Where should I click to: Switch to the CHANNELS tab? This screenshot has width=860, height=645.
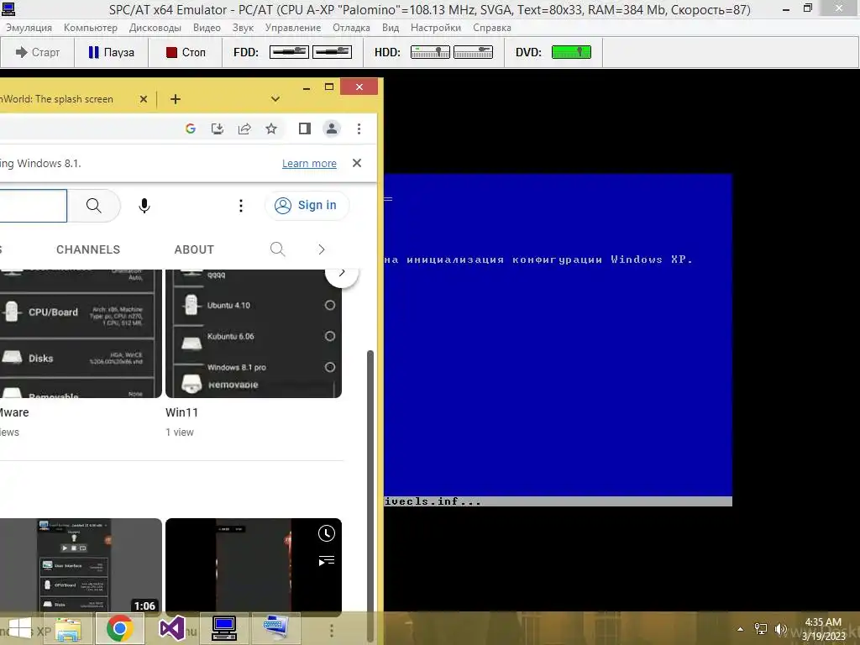[x=88, y=249]
